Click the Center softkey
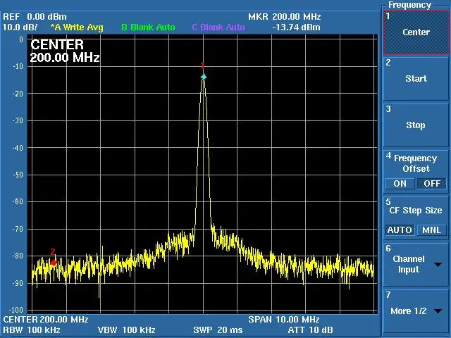The image size is (451, 338). pyautogui.click(x=416, y=32)
